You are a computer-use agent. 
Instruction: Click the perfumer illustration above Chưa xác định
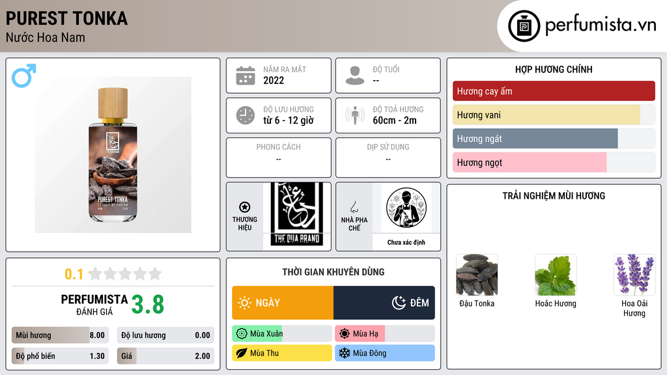[406, 208]
